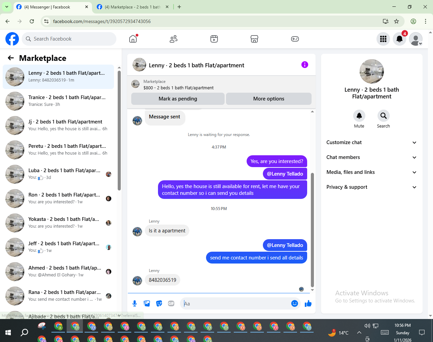433x342 pixels.
Task: Open the Yokasta conversation
Action: pos(59,223)
